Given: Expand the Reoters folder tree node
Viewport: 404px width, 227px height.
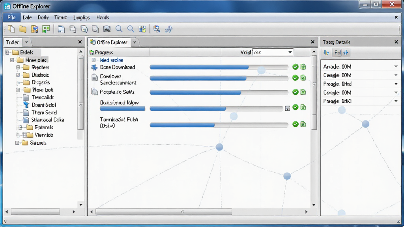Looking at the screenshot, I should point(18,67).
